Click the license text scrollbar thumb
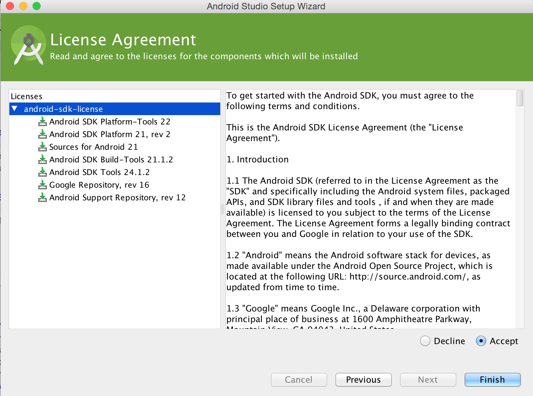Viewport: 533px width, 396px height. click(520, 98)
